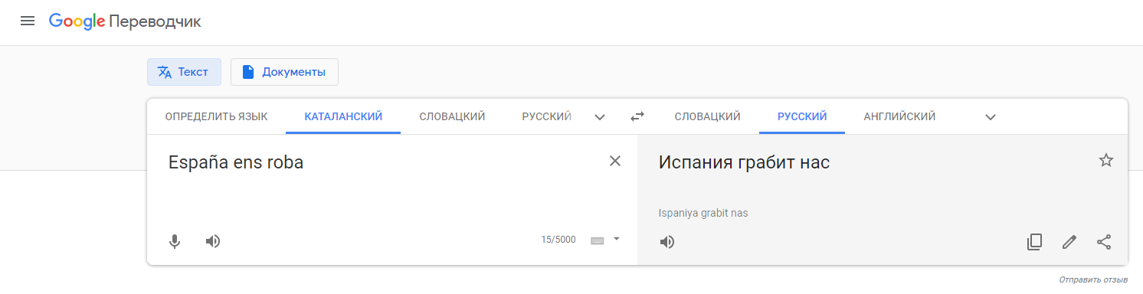Expand the target language list chevron
This screenshot has height=294, width=1143.
point(991,117)
